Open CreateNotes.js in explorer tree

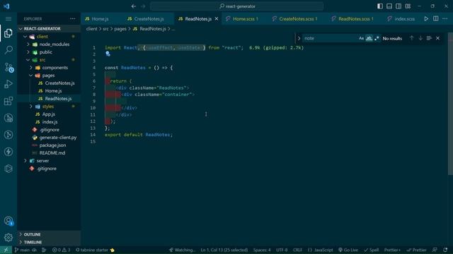tap(59, 83)
